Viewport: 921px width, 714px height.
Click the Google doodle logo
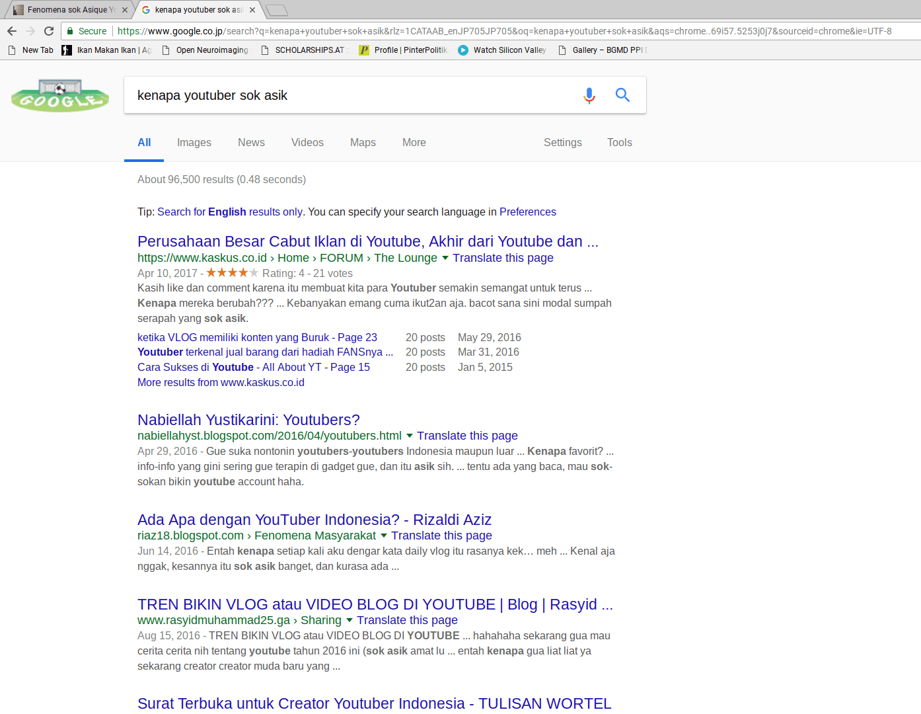pyautogui.click(x=60, y=96)
